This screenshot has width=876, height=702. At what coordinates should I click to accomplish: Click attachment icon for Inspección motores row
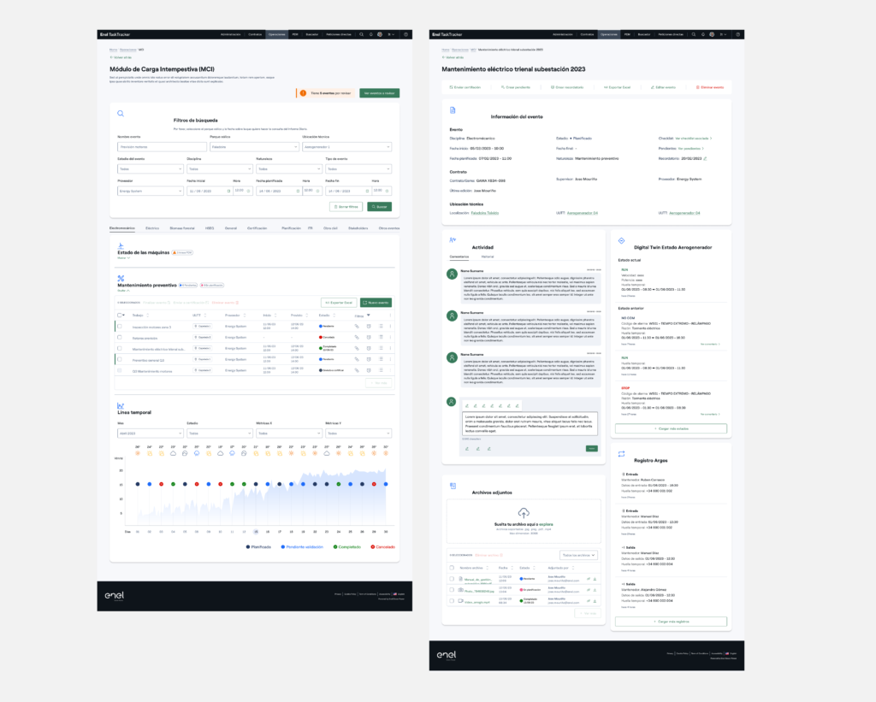(x=357, y=326)
